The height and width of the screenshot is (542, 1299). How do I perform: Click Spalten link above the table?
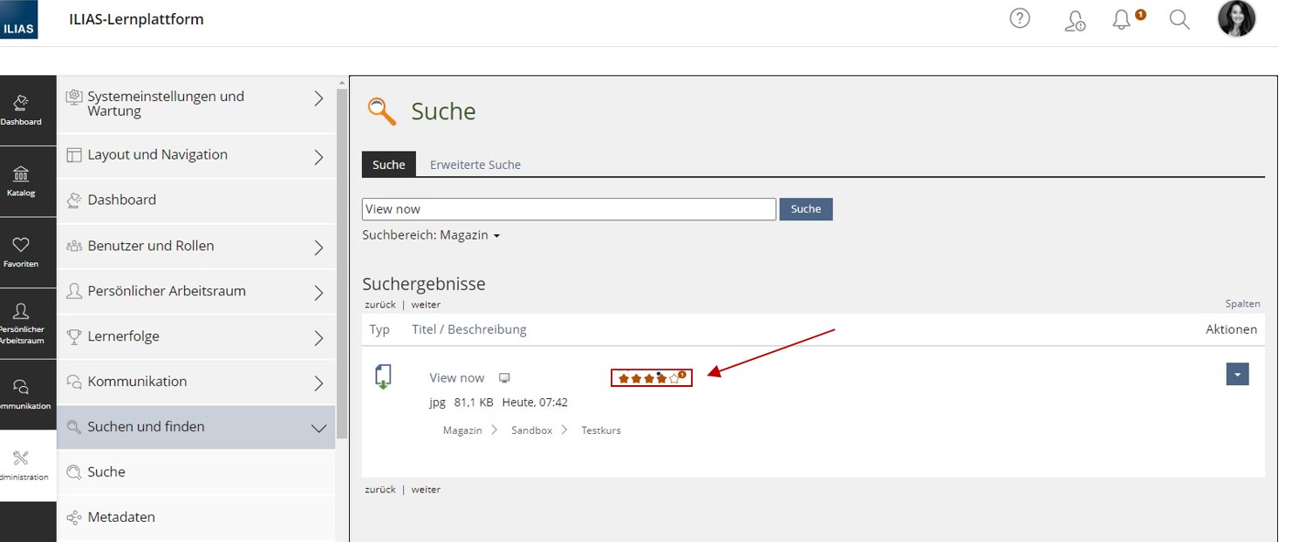pos(1242,304)
